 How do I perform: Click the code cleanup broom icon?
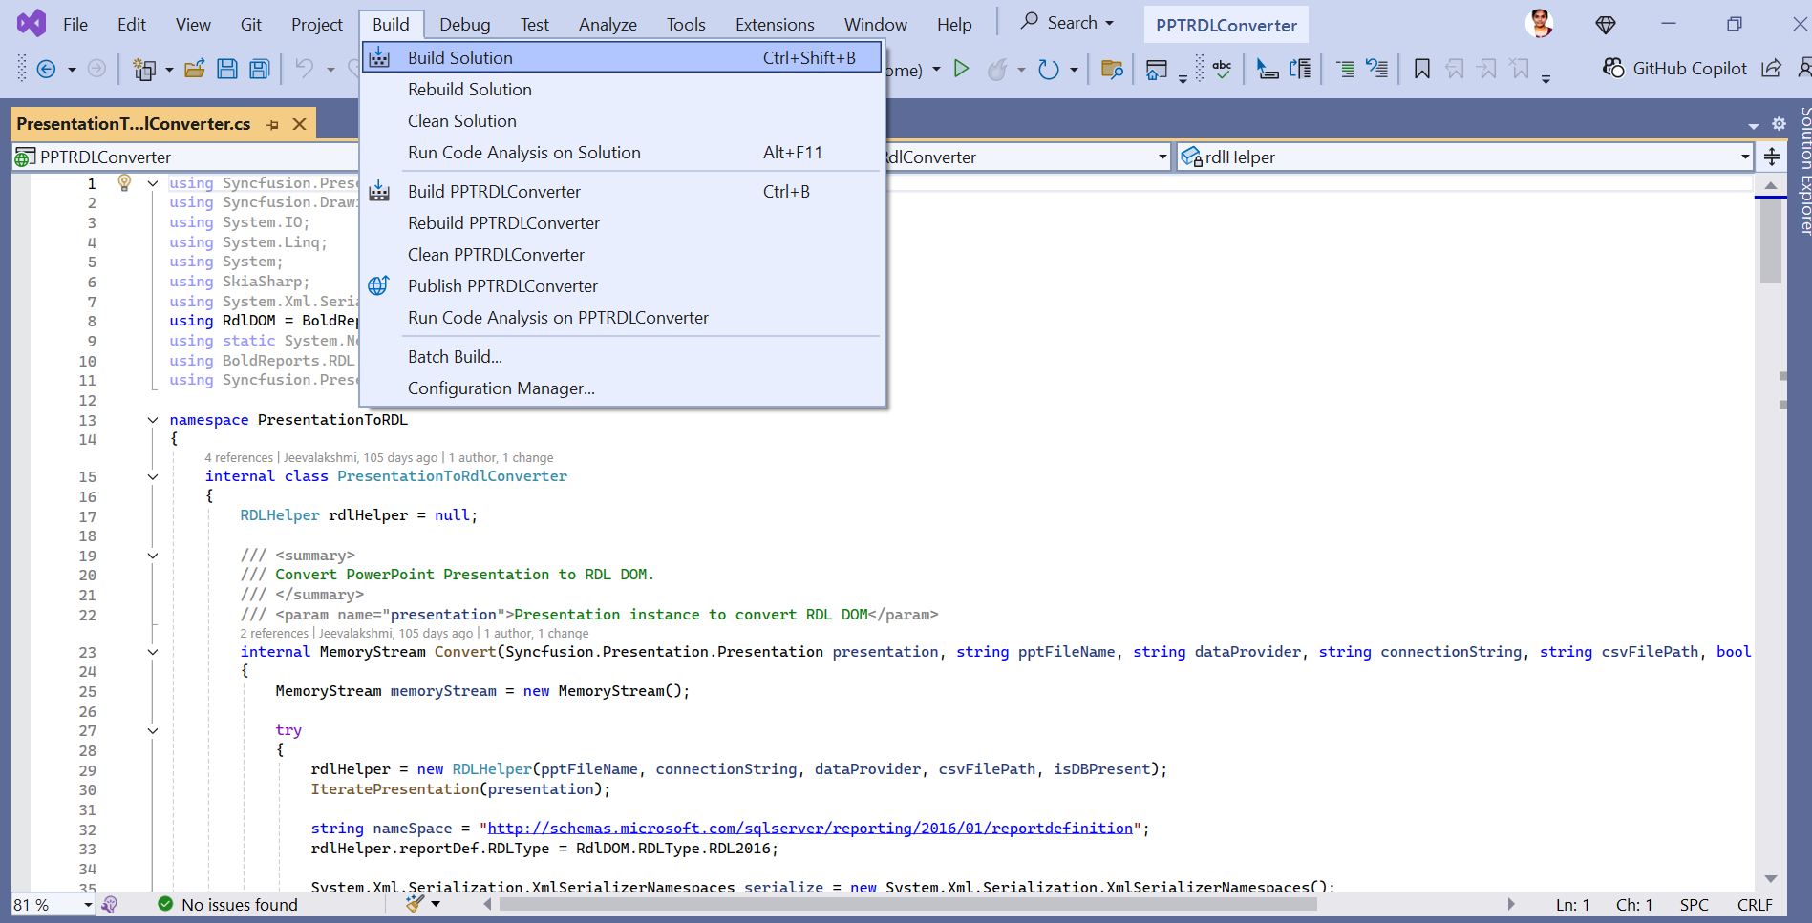click(x=415, y=904)
